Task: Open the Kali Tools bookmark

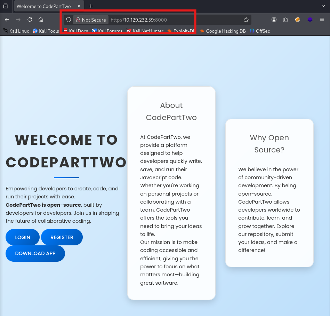Action: [x=46, y=31]
